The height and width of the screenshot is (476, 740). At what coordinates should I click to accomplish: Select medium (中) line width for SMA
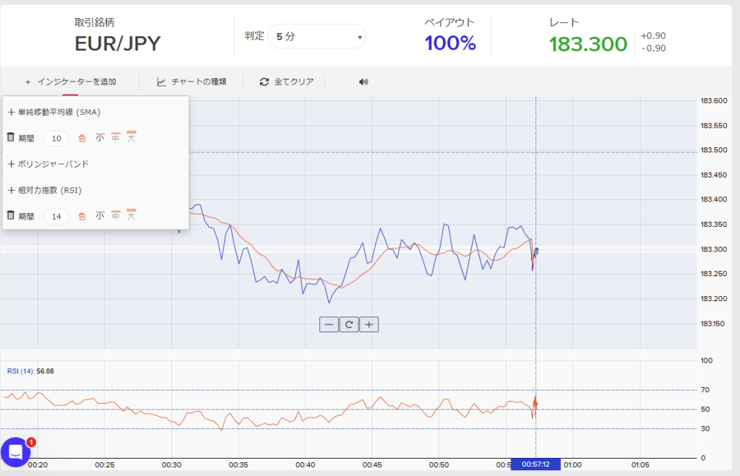[116, 137]
